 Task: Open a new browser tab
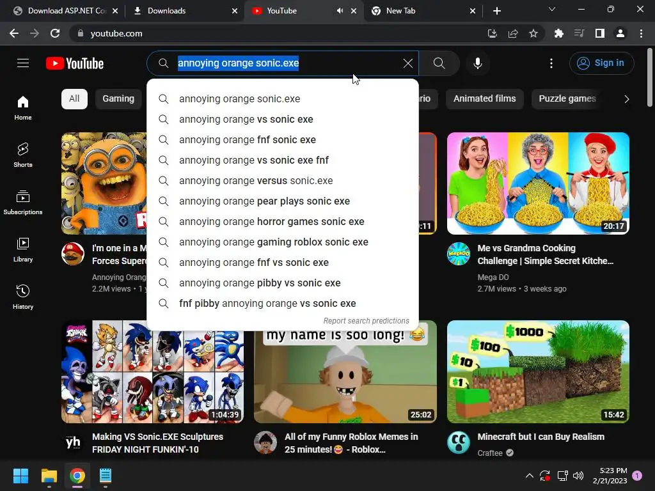click(x=496, y=11)
